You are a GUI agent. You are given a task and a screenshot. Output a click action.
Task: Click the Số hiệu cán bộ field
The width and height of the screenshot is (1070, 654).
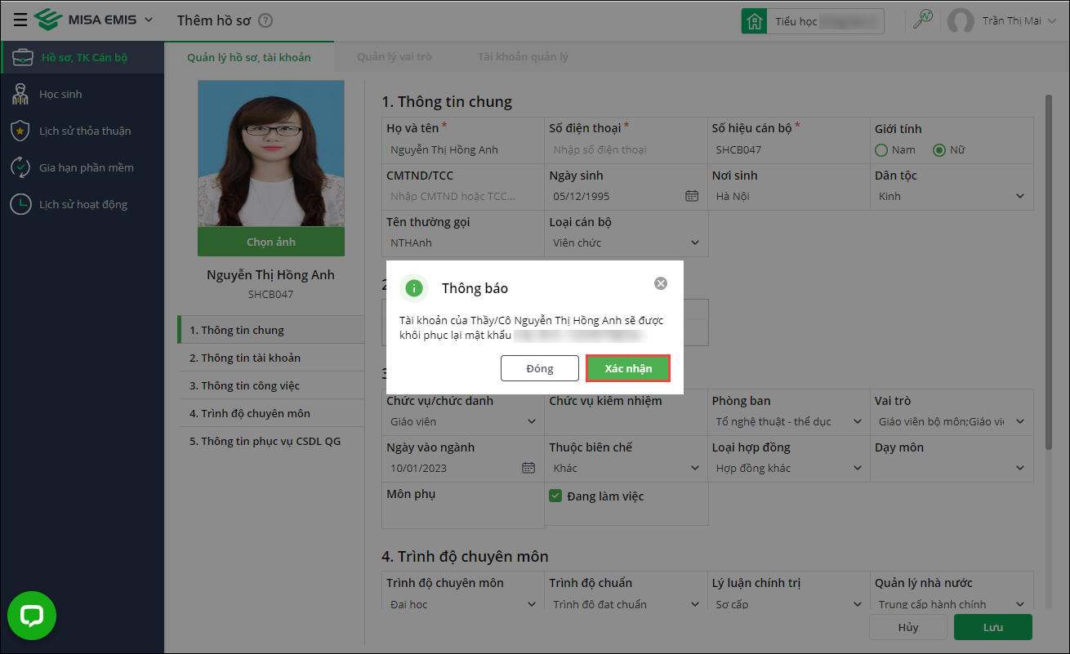pyautogui.click(x=789, y=149)
